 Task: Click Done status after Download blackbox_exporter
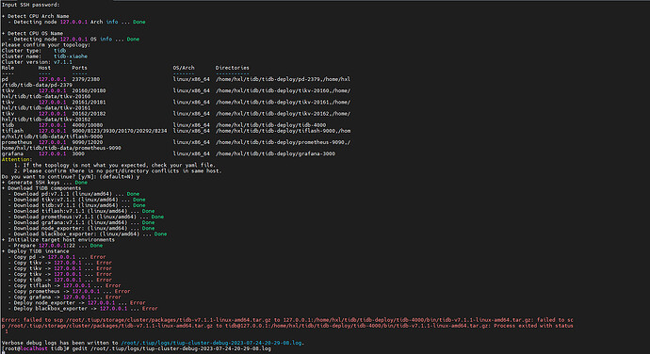point(160,234)
